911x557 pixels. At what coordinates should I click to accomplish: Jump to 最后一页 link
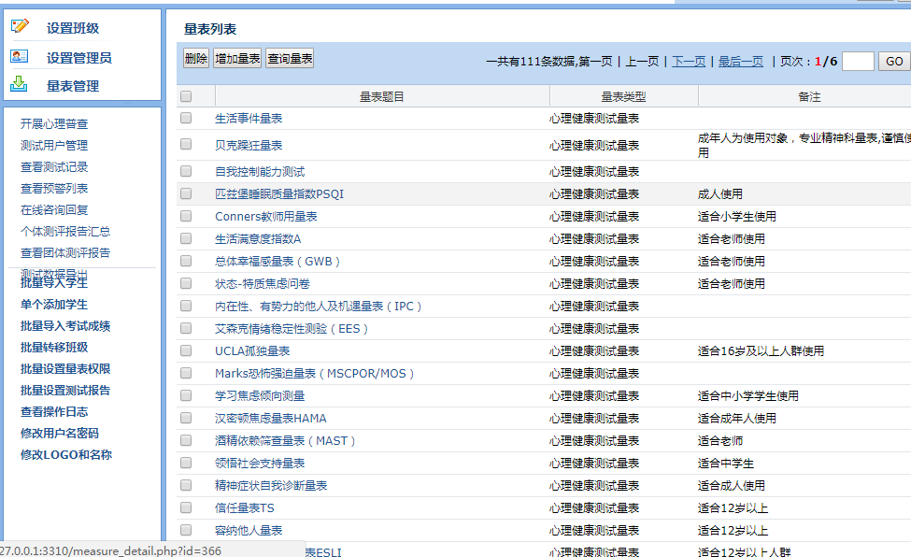(740, 62)
